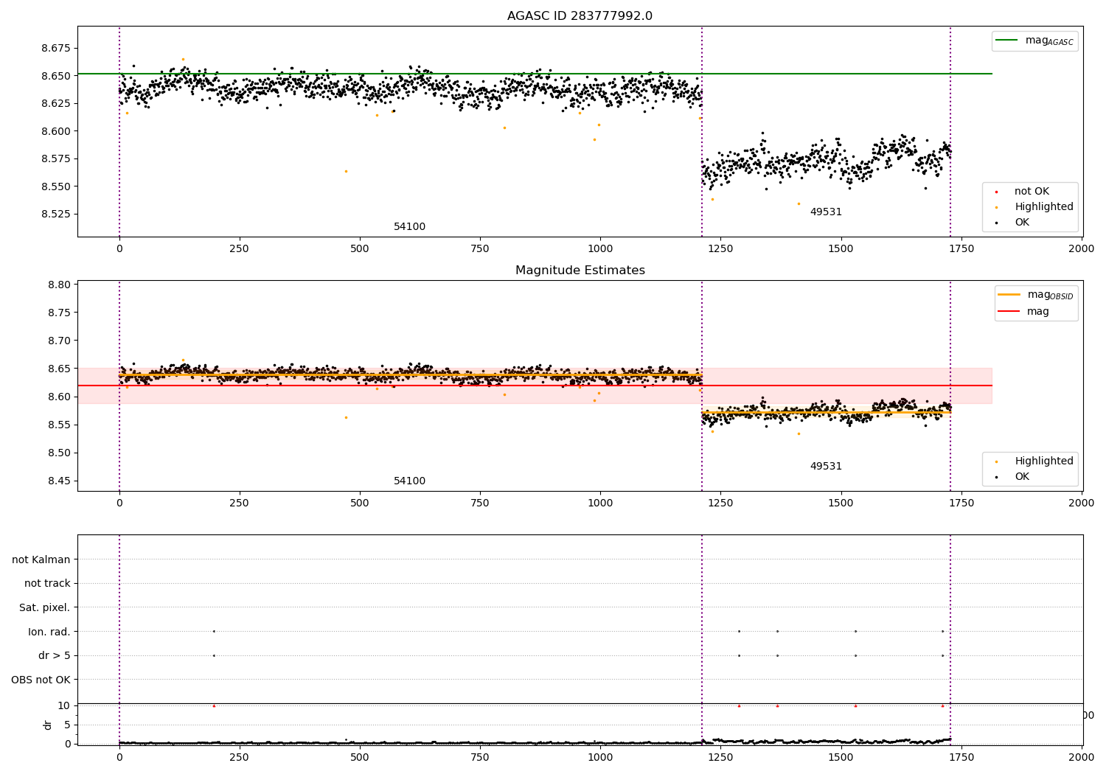Click the 'OBS not OK' row label

41,680
